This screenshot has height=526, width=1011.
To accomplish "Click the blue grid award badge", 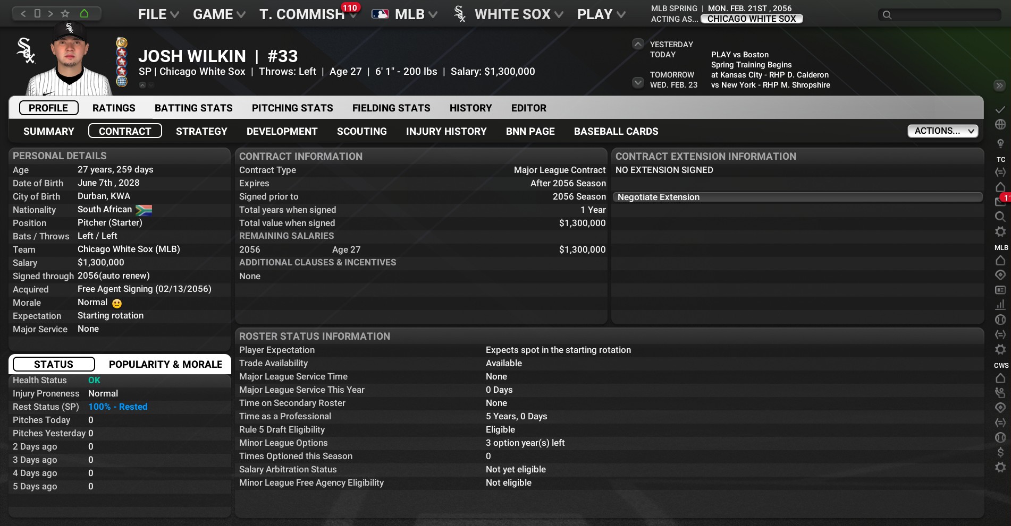I will coord(122,81).
